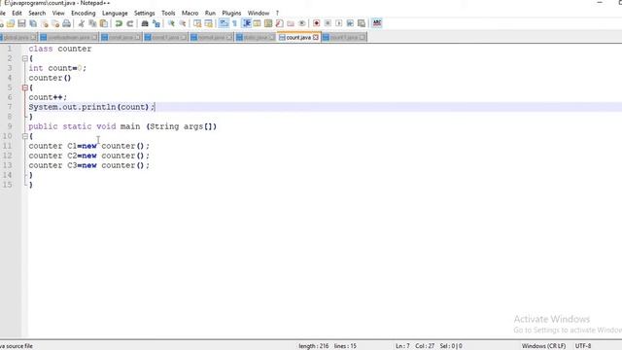Select the count.java tab

point(298,37)
